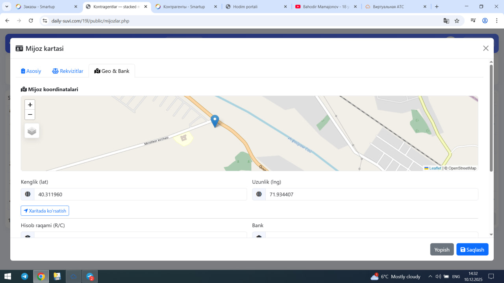The width and height of the screenshot is (504, 283).
Task: Click the Xaritada ko'rsatish button
Action: click(x=45, y=211)
